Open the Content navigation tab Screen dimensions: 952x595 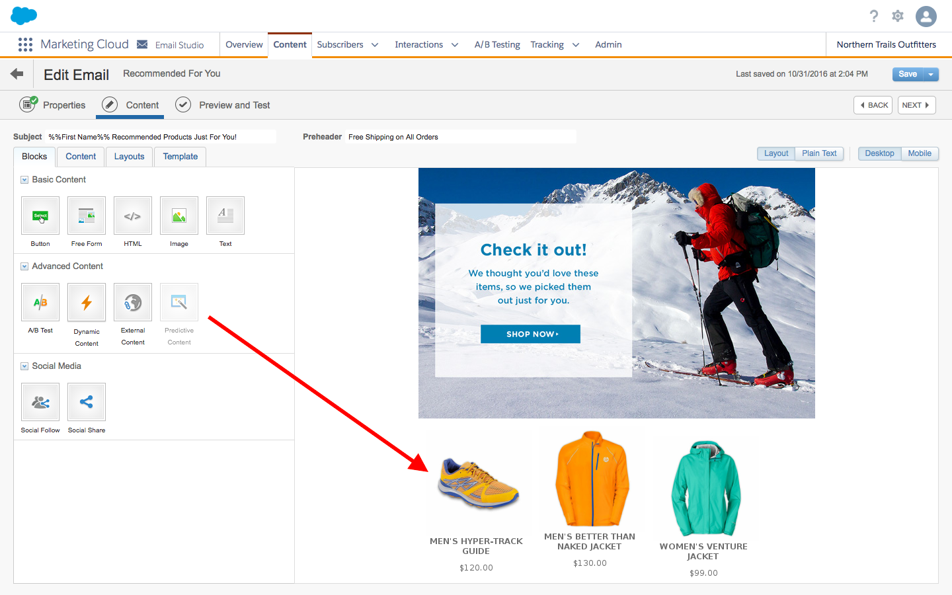[290, 44]
